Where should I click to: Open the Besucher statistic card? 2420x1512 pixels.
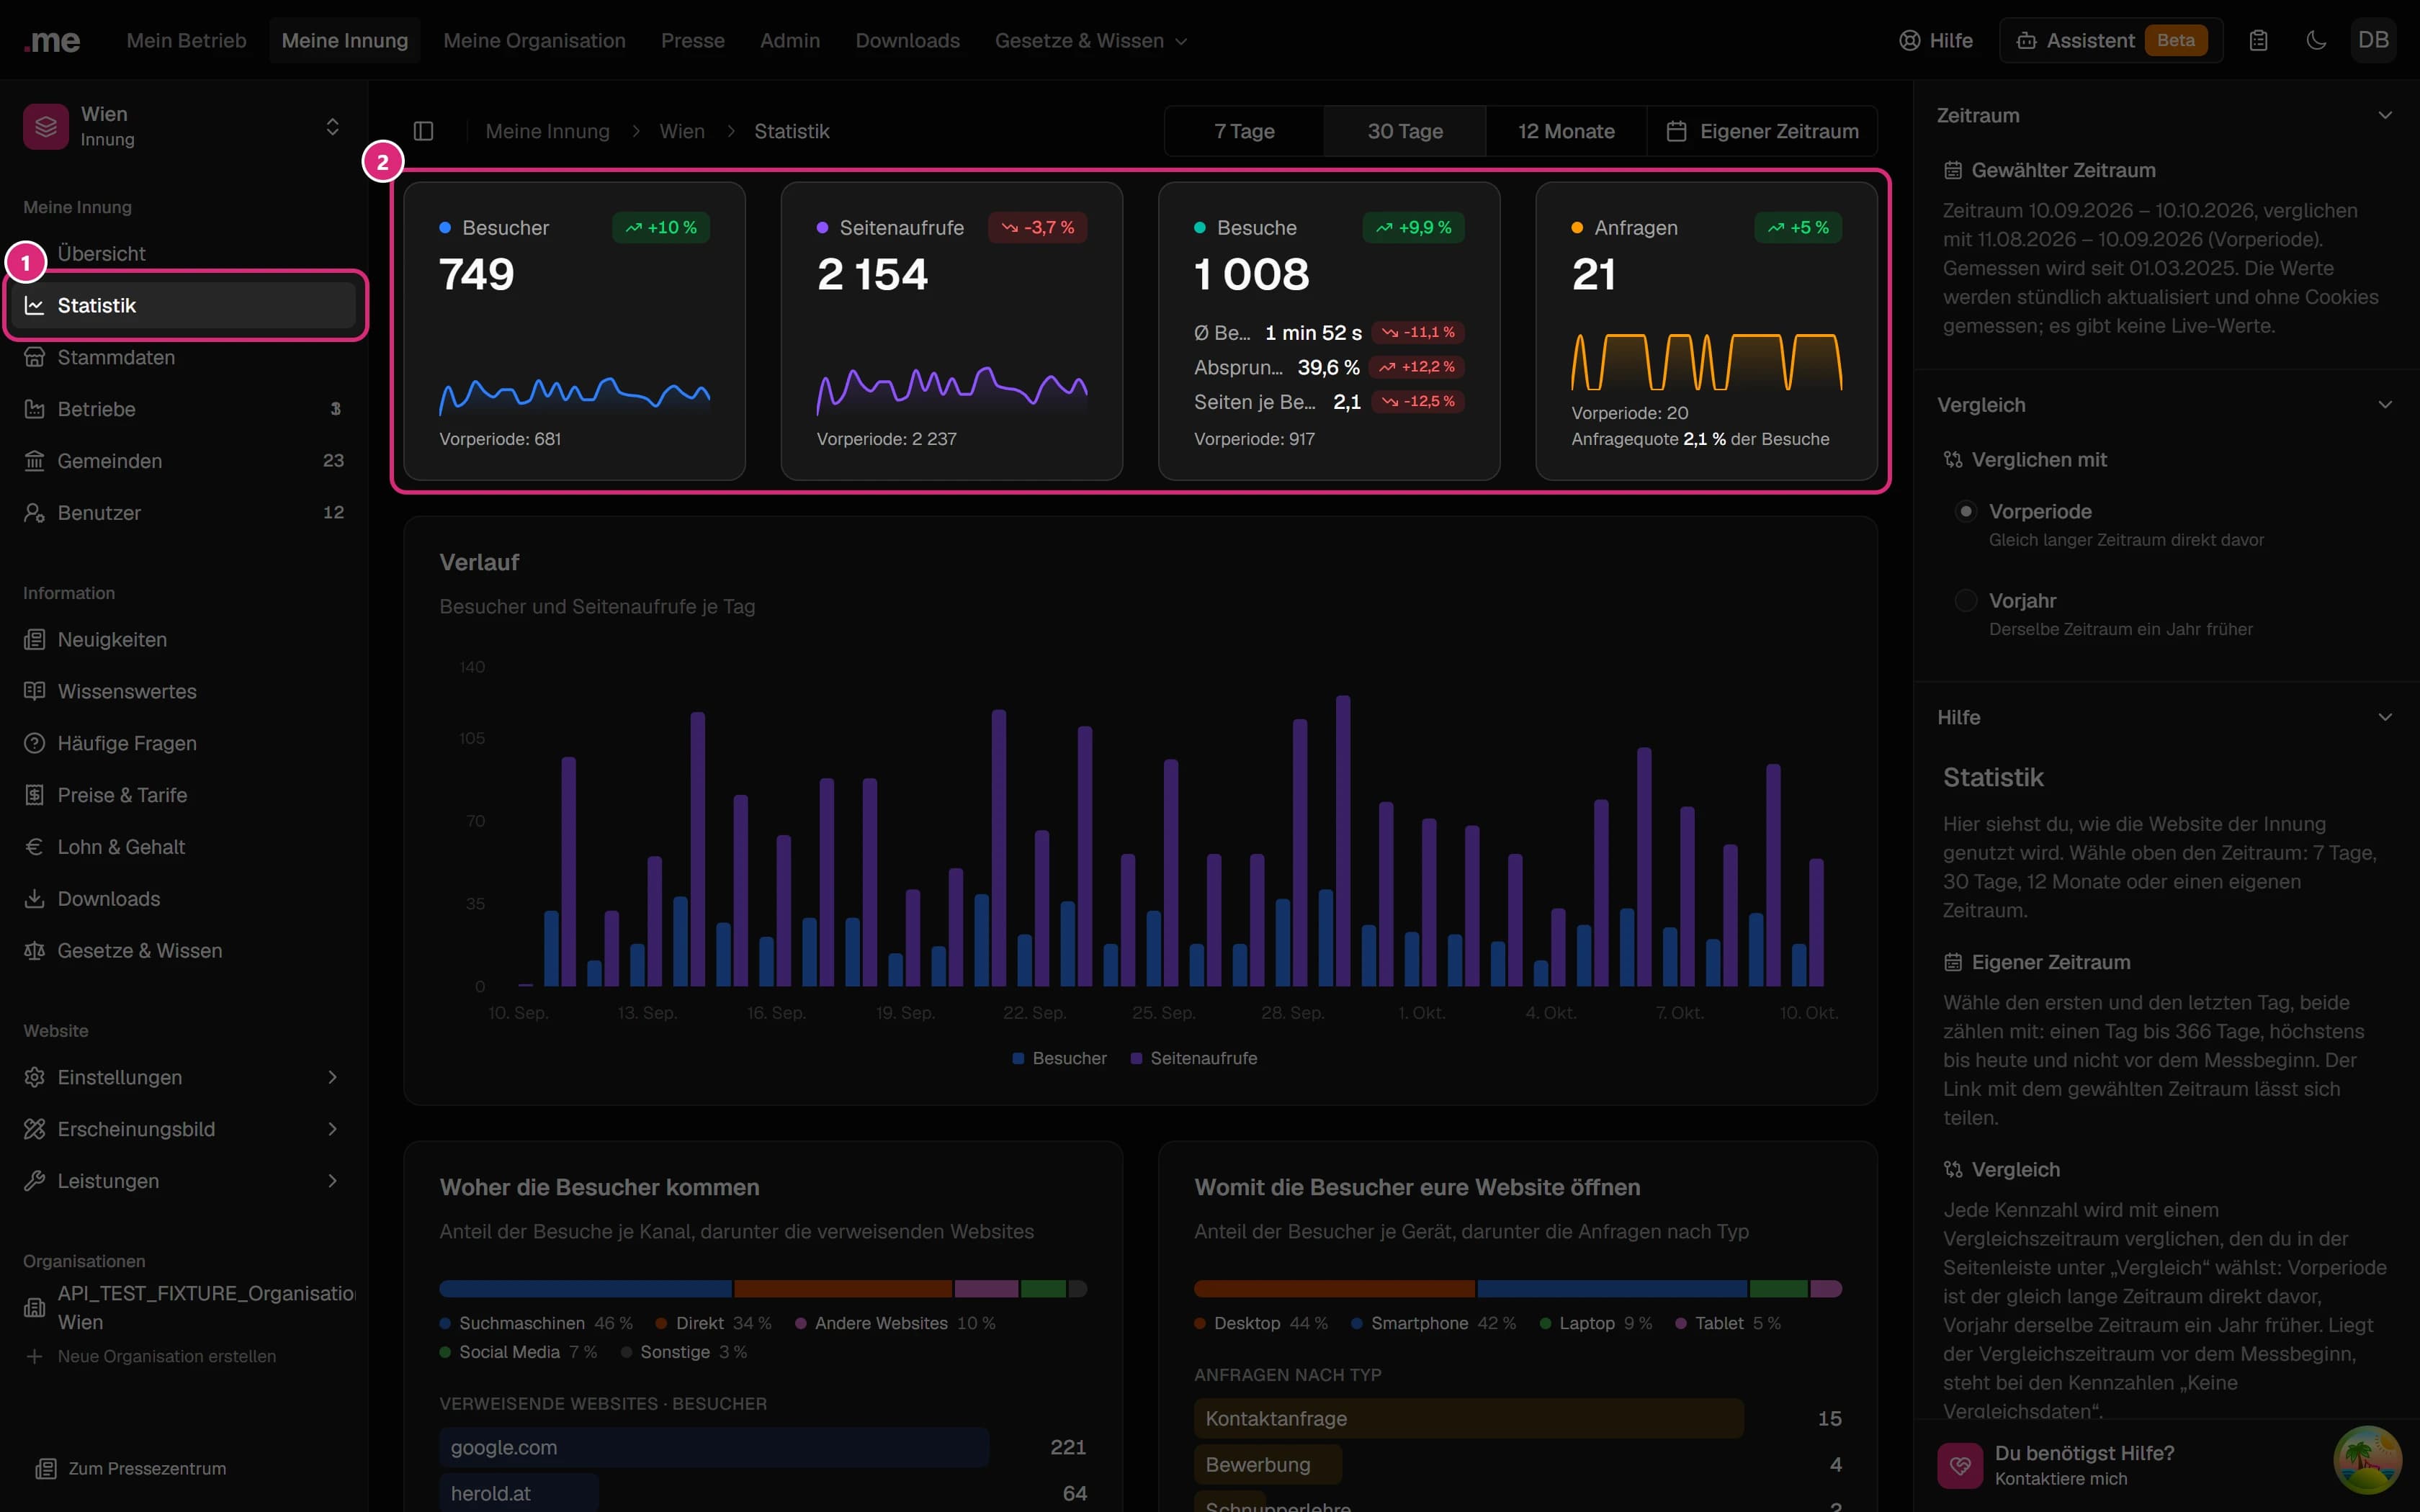point(574,331)
